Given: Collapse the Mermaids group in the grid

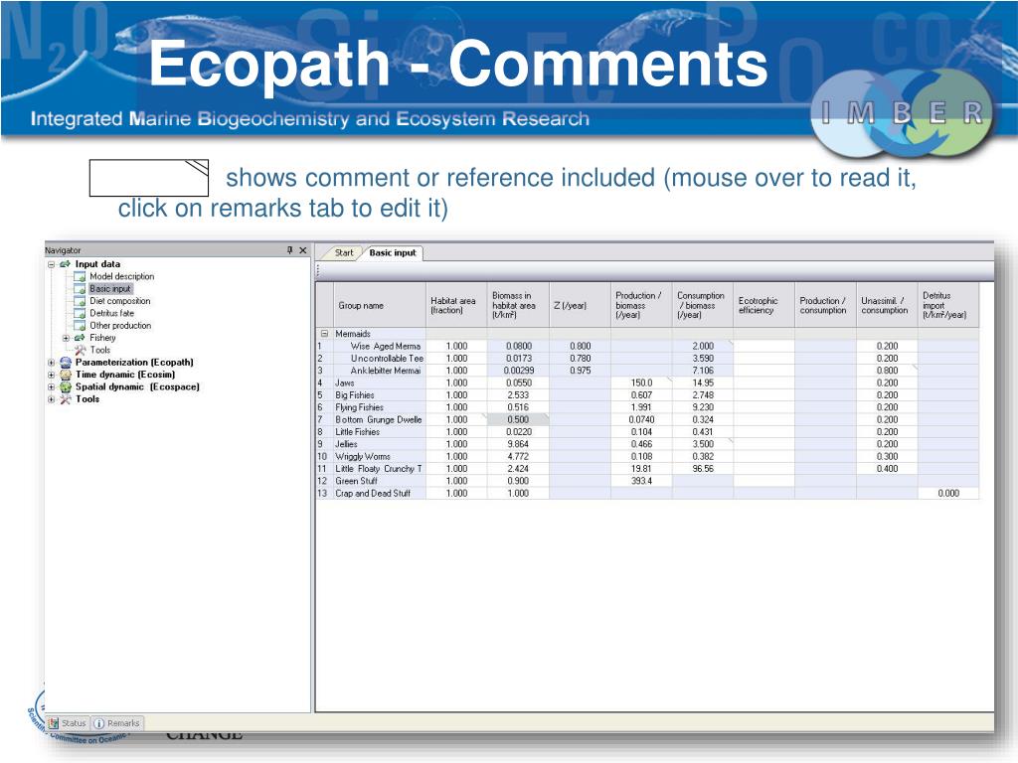Looking at the screenshot, I should (x=324, y=334).
